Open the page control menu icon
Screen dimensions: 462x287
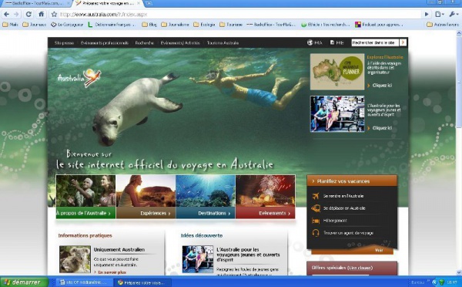pos(440,14)
